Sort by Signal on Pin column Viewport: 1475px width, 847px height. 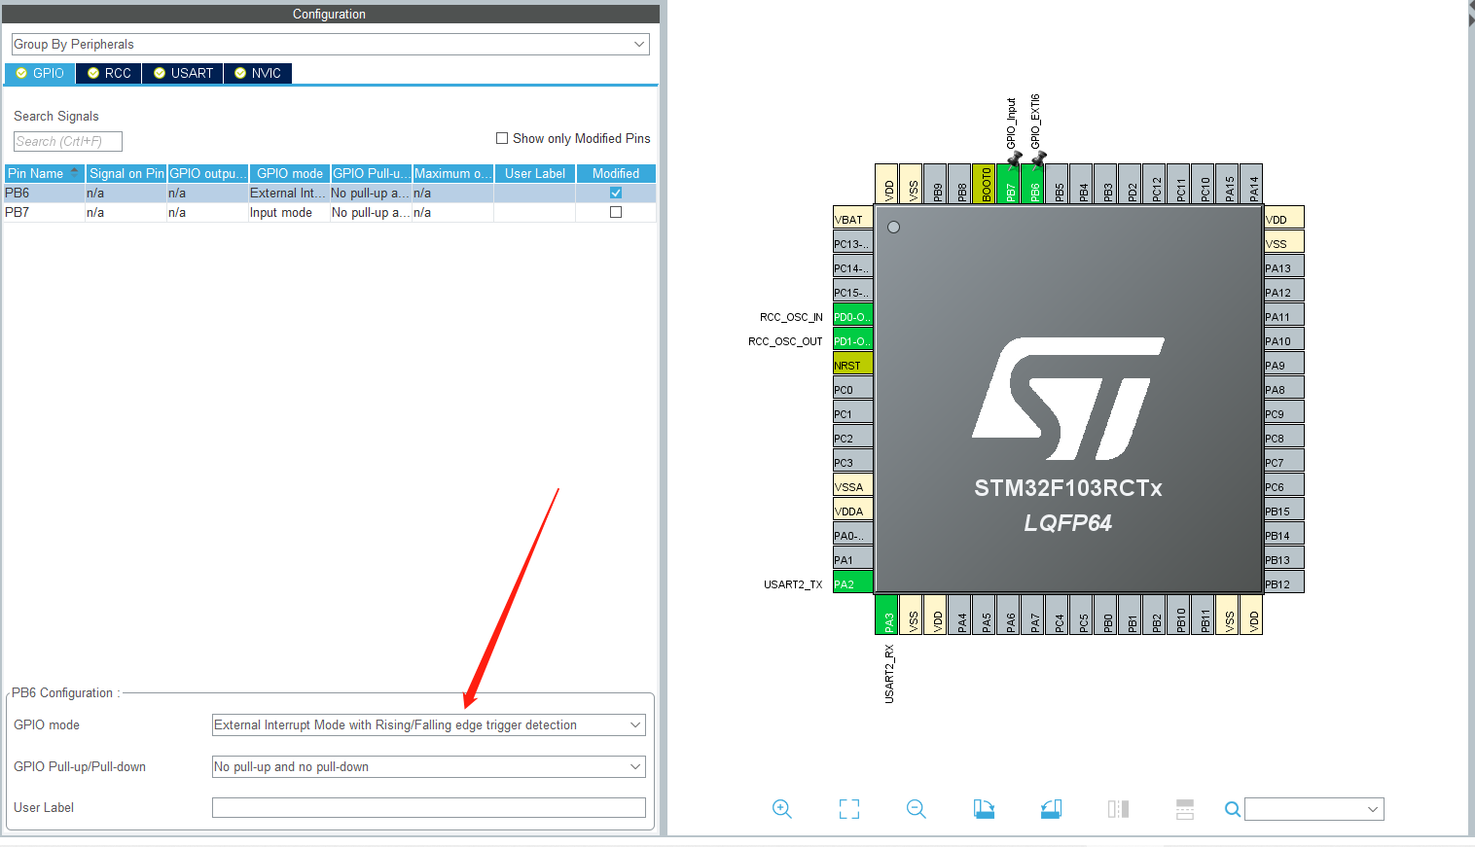coord(126,173)
